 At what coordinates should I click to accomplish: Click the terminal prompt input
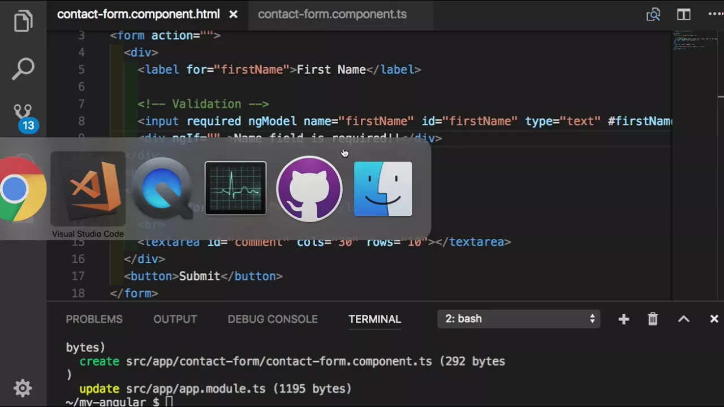169,402
